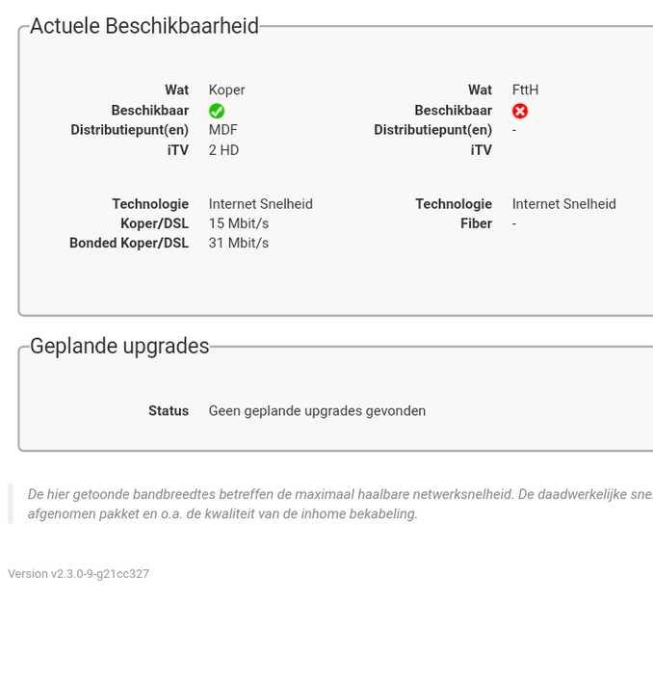Click the Geen geplande upgrades gevonden text
653x678 pixels.
point(317,410)
